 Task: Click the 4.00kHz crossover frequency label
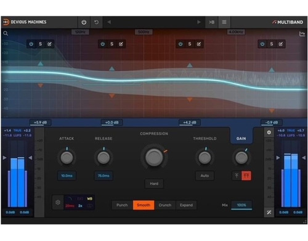236,32
